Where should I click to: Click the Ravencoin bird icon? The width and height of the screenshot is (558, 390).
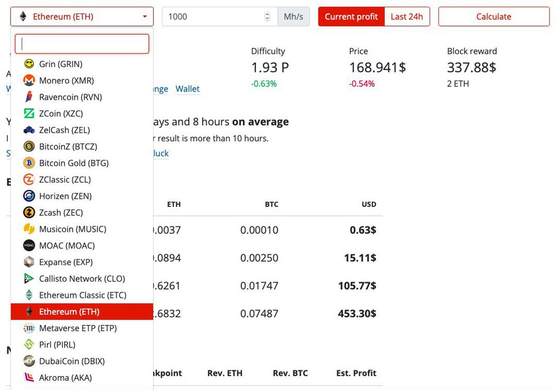[29, 97]
